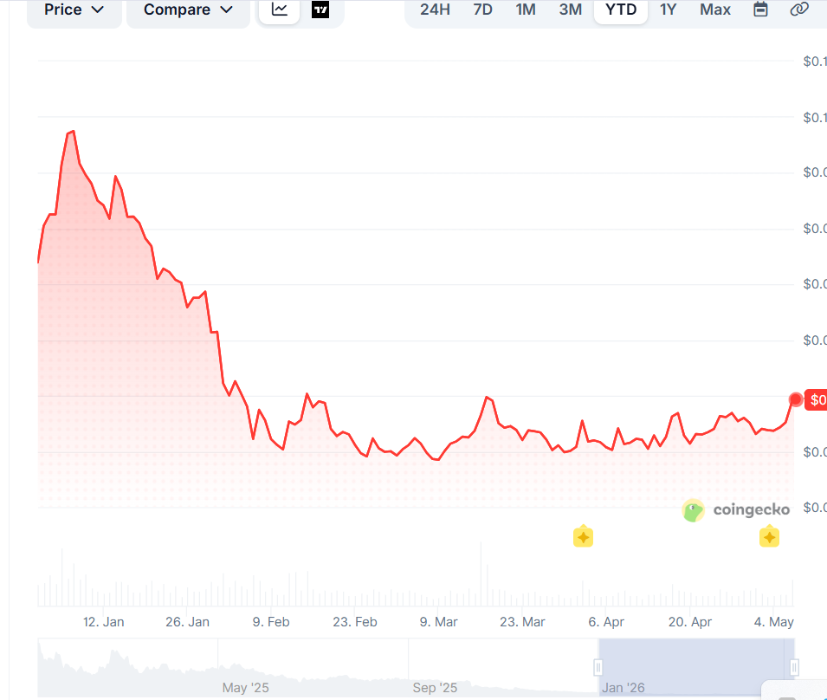Click the highlighted Jan '26 navigator selection
The image size is (827, 700).
tap(696, 667)
